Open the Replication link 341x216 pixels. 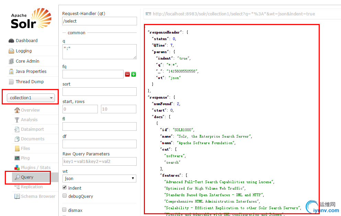click(32, 187)
